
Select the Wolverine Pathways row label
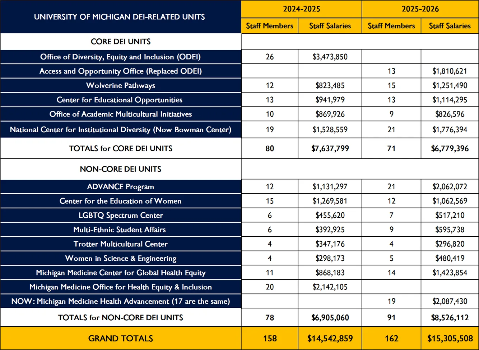[121, 85]
